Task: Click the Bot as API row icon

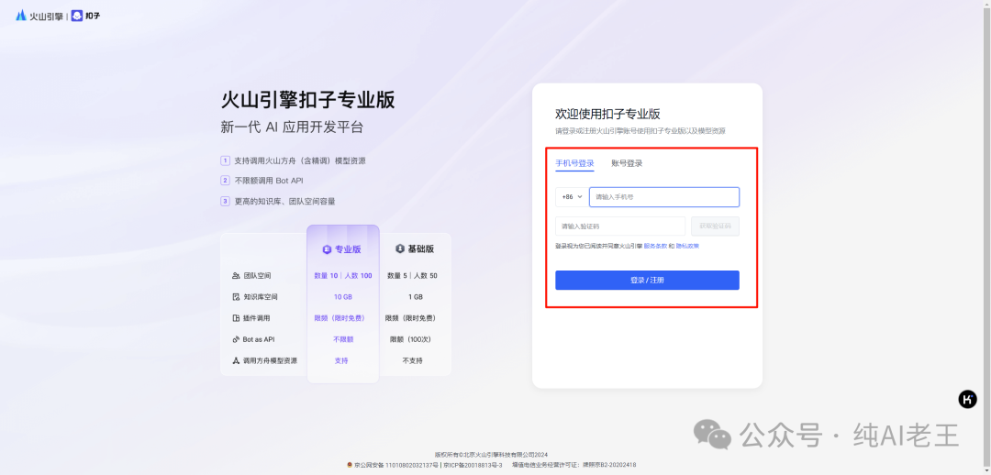Action: tap(236, 339)
